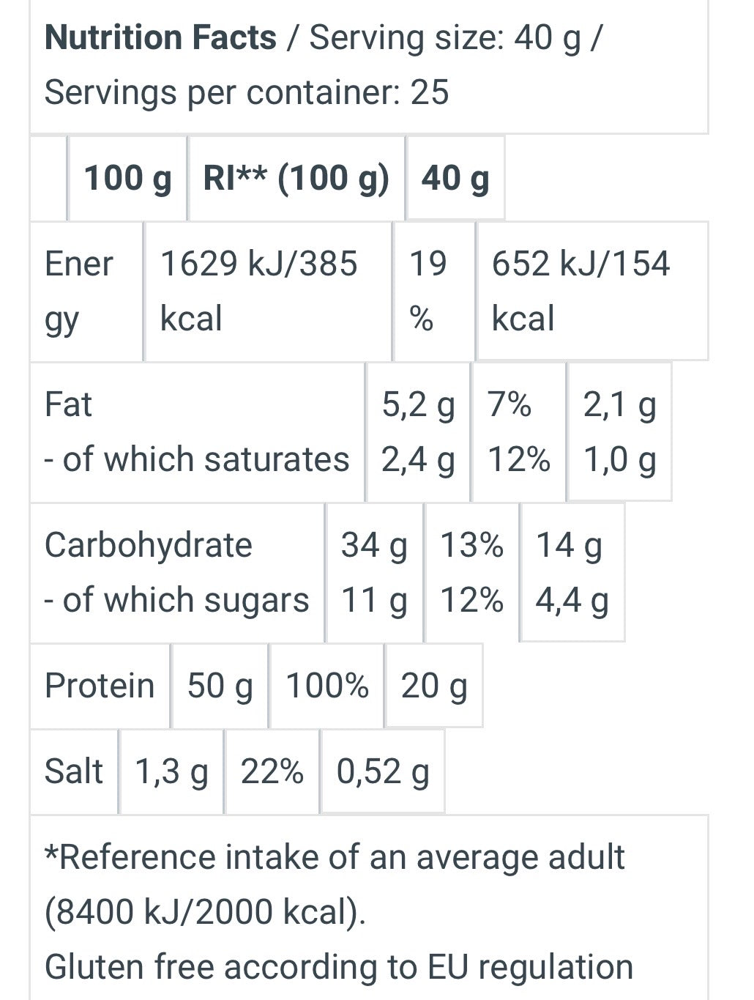754x1000 pixels.
Task: Select the "Fat" row label
Action: point(68,404)
